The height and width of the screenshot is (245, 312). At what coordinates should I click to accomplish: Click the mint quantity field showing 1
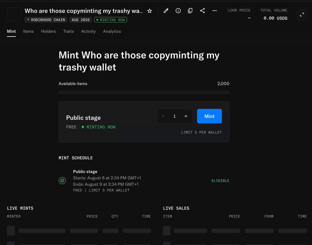(174, 116)
